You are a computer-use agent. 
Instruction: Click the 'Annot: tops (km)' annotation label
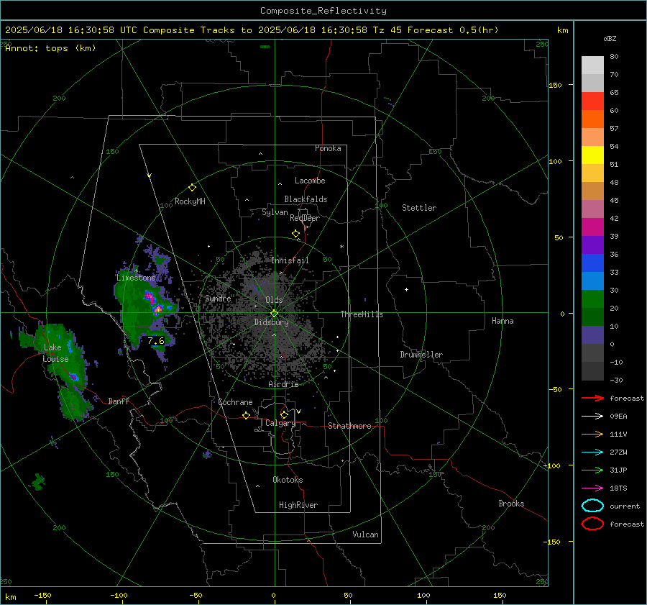(50, 48)
